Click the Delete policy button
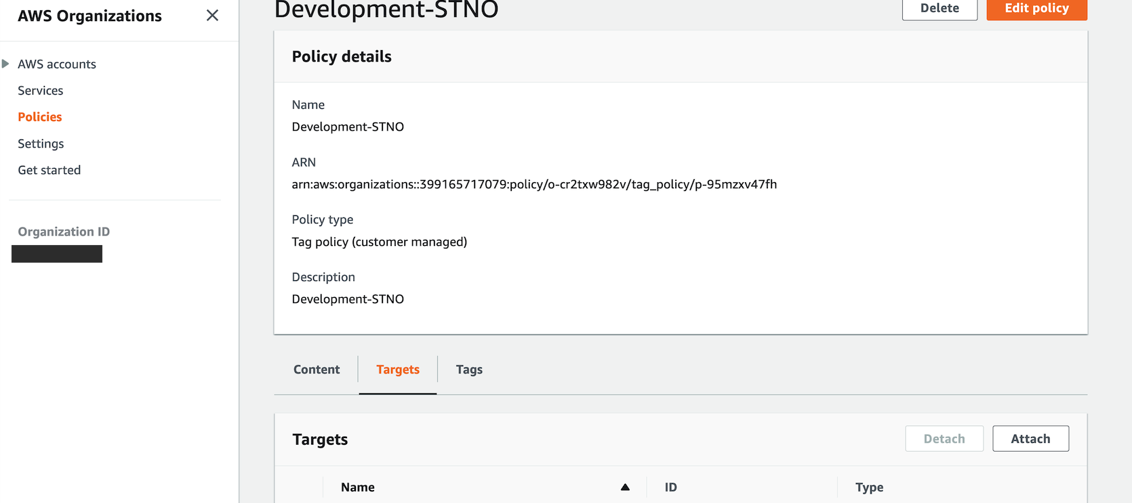 (x=939, y=9)
